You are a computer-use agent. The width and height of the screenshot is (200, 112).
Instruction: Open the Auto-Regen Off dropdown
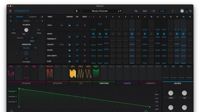point(26,59)
